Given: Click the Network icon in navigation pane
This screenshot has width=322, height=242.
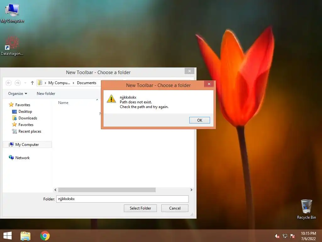Looking at the screenshot, I should coord(11,158).
